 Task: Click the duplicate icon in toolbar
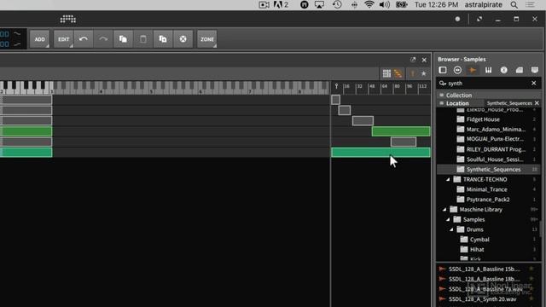click(163, 39)
